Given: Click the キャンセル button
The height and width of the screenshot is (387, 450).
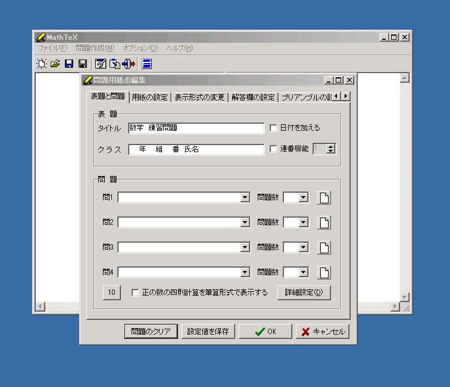Looking at the screenshot, I should pos(323,331).
